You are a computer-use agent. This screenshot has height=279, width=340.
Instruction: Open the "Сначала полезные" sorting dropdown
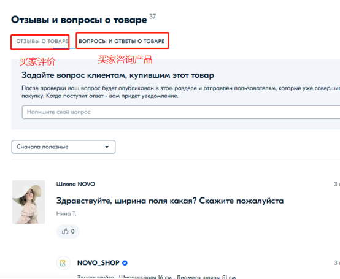(63, 147)
